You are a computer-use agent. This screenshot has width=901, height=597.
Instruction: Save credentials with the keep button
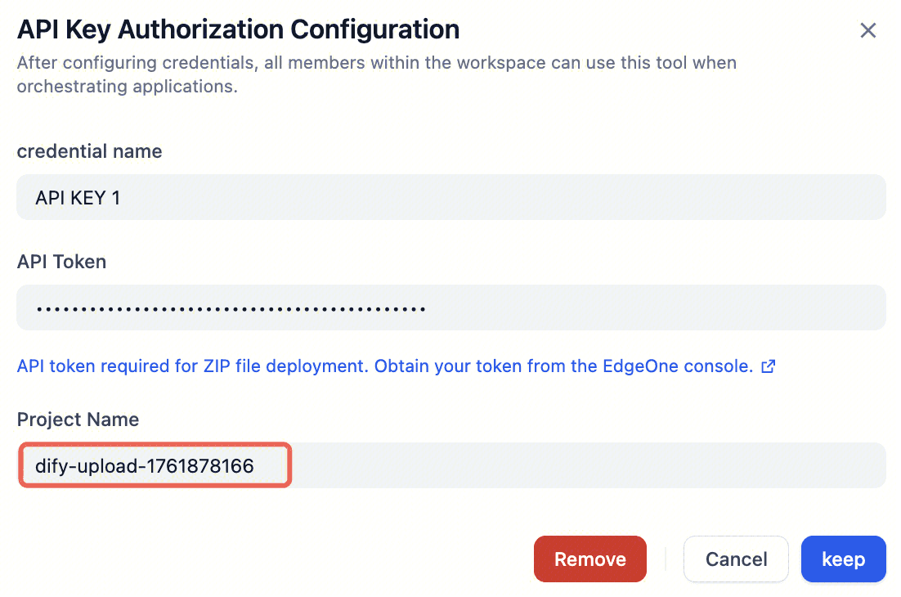[x=843, y=559]
